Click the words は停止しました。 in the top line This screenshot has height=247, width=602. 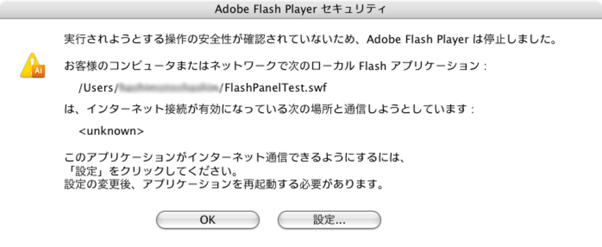coord(513,40)
